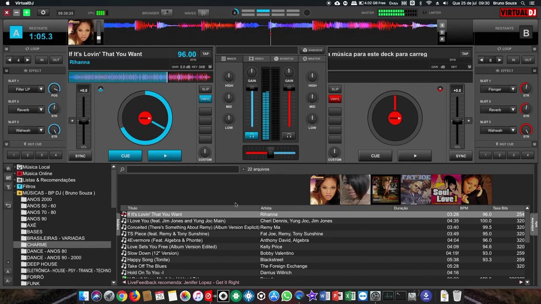Click the LiveFeedback next arrow icon

[521, 282]
